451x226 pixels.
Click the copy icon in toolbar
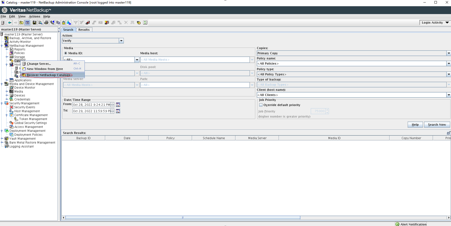point(58,23)
